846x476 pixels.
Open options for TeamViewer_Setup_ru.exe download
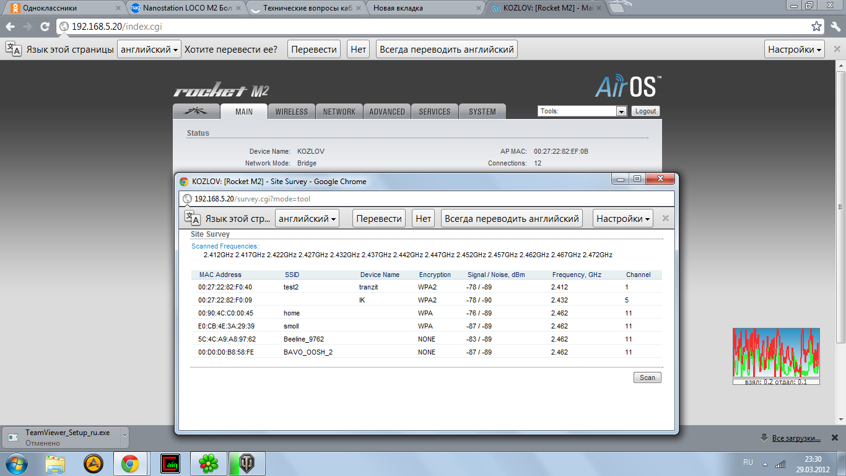124,436
